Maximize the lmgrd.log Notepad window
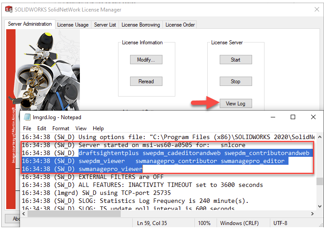 [x=293, y=117]
